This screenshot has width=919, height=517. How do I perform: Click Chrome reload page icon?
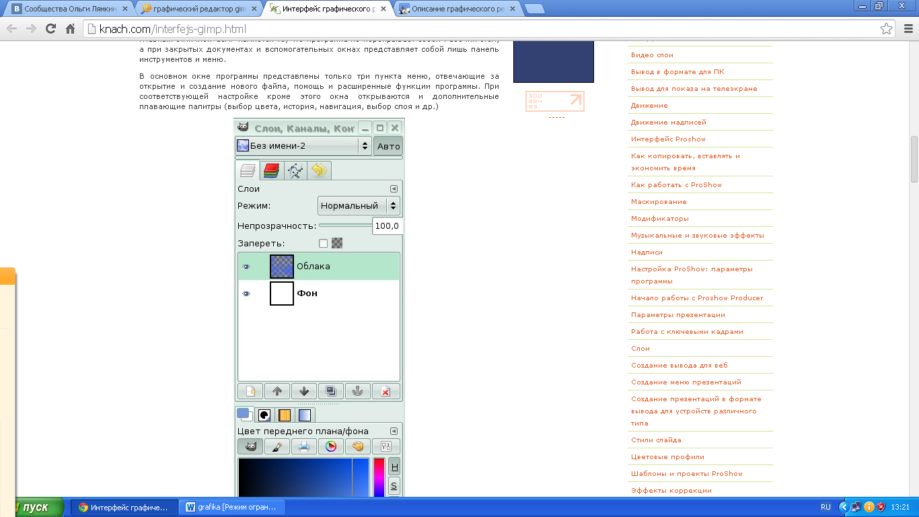point(50,29)
